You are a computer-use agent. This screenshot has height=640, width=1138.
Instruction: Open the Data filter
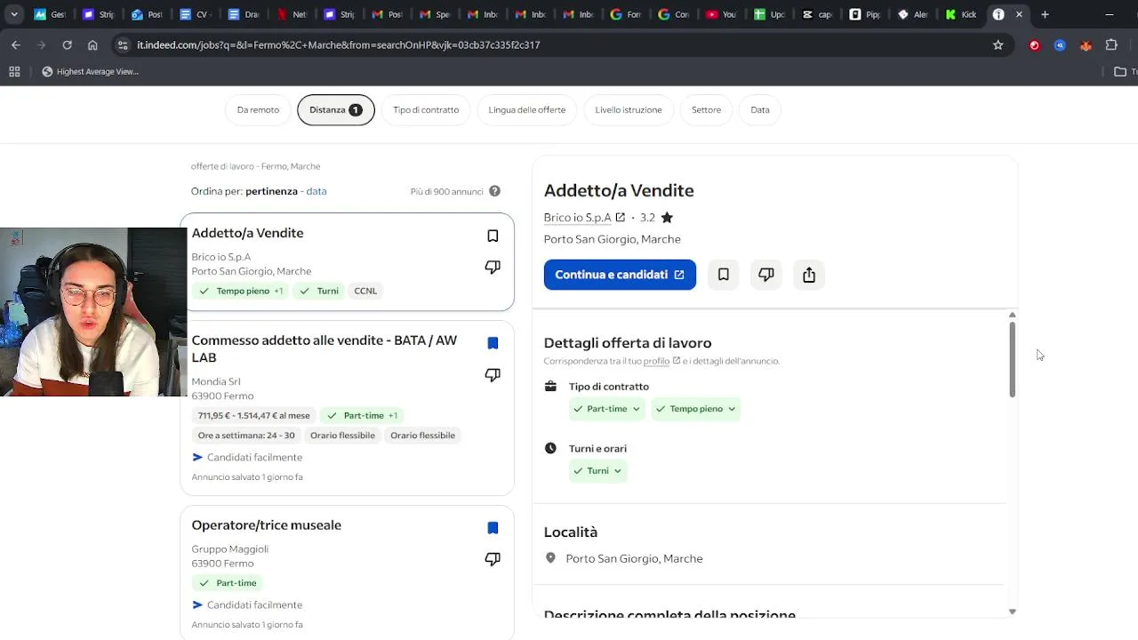coord(760,110)
